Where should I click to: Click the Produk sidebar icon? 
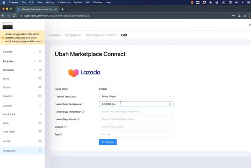click(40, 87)
